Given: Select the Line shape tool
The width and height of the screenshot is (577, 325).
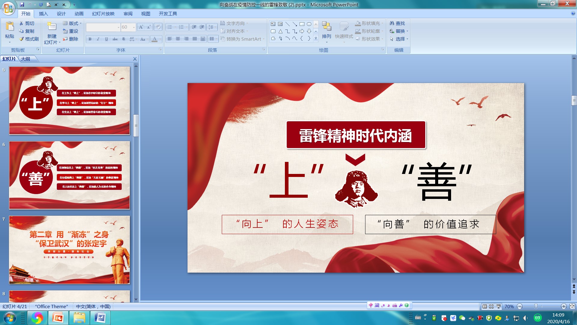Looking at the screenshot, I should point(288,24).
